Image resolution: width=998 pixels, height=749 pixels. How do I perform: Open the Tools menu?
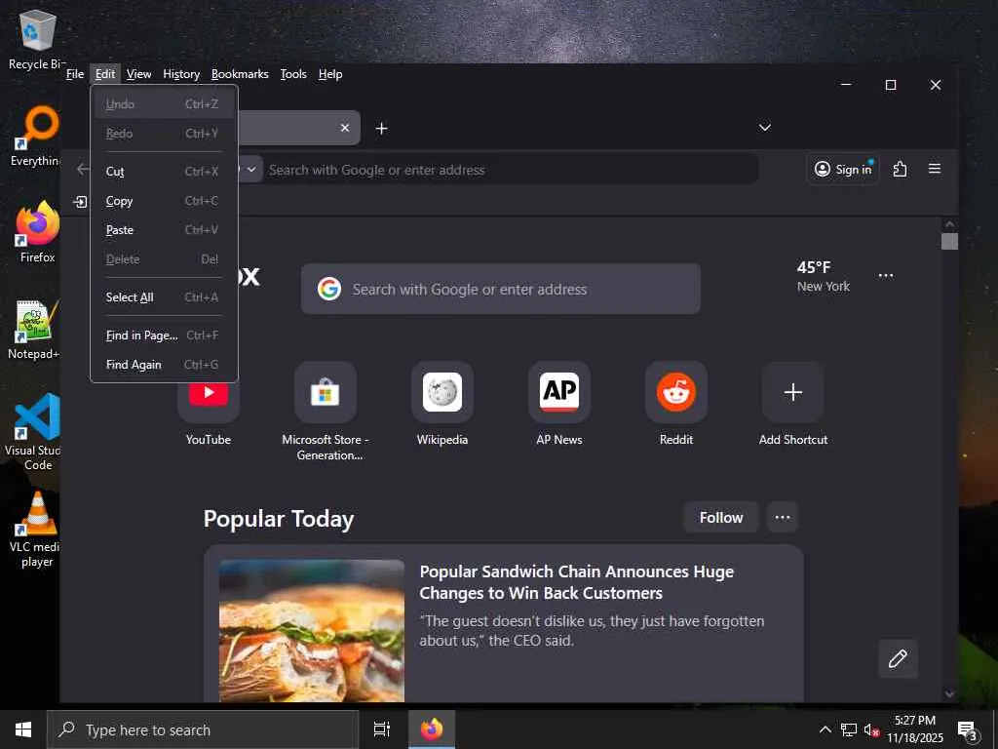click(x=293, y=74)
